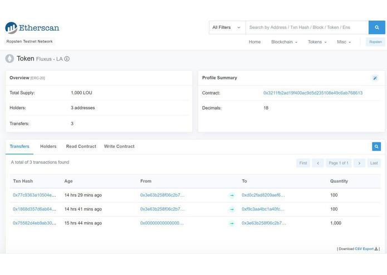Go to next page with right chevron
The image size is (387, 275).
pyautogui.click(x=359, y=163)
